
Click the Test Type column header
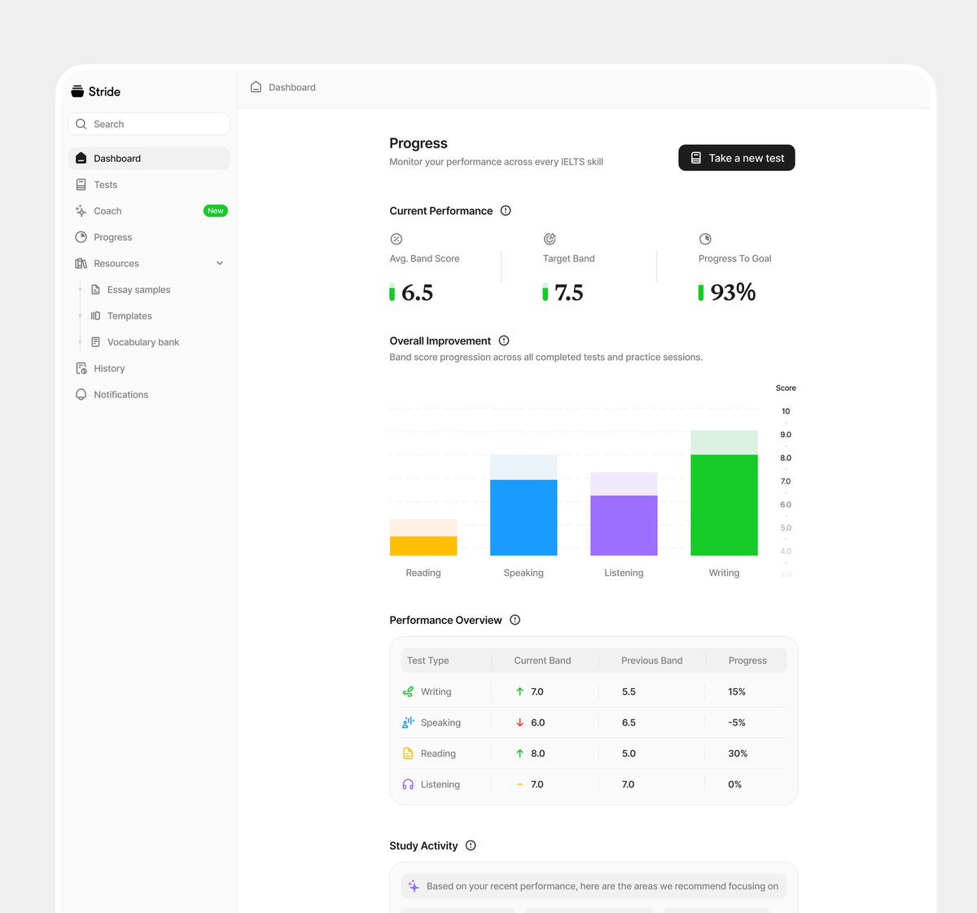(x=427, y=661)
